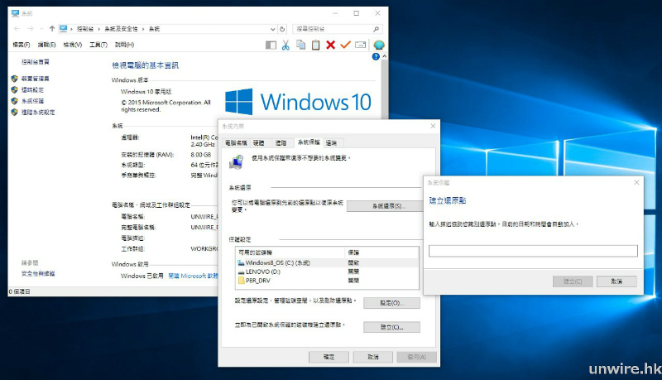The image size is (662, 380).
Task: Click the system protection computer icon in dialog
Action: (x=237, y=162)
